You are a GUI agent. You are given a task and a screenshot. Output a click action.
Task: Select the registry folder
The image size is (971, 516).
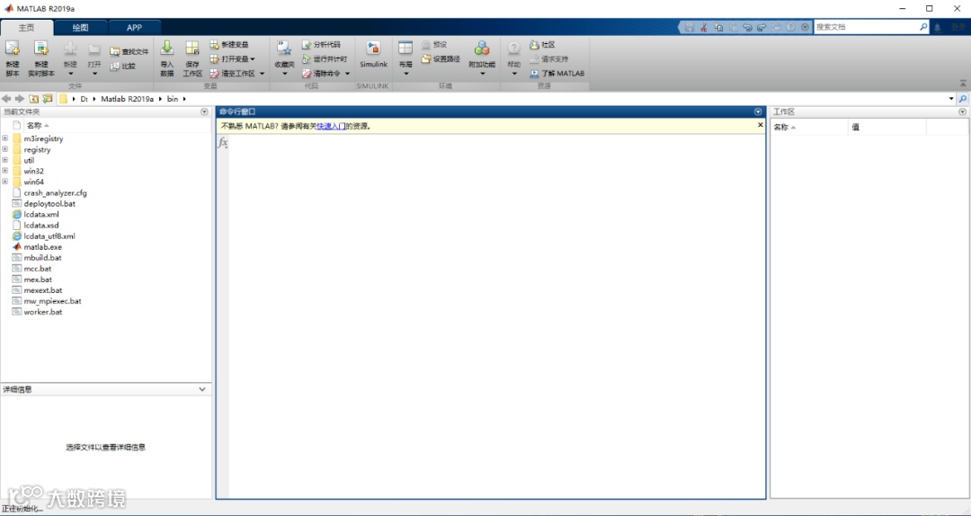[37, 150]
